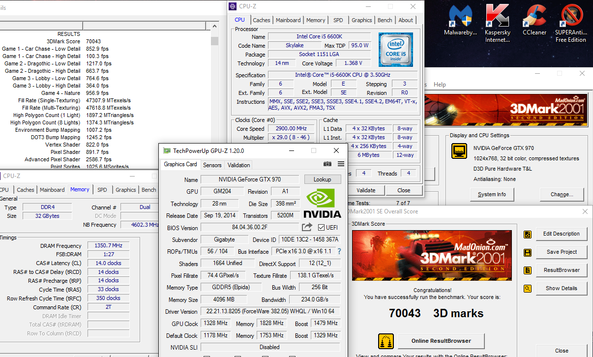Click the Close button in CPU-Z processor window

coord(404,190)
